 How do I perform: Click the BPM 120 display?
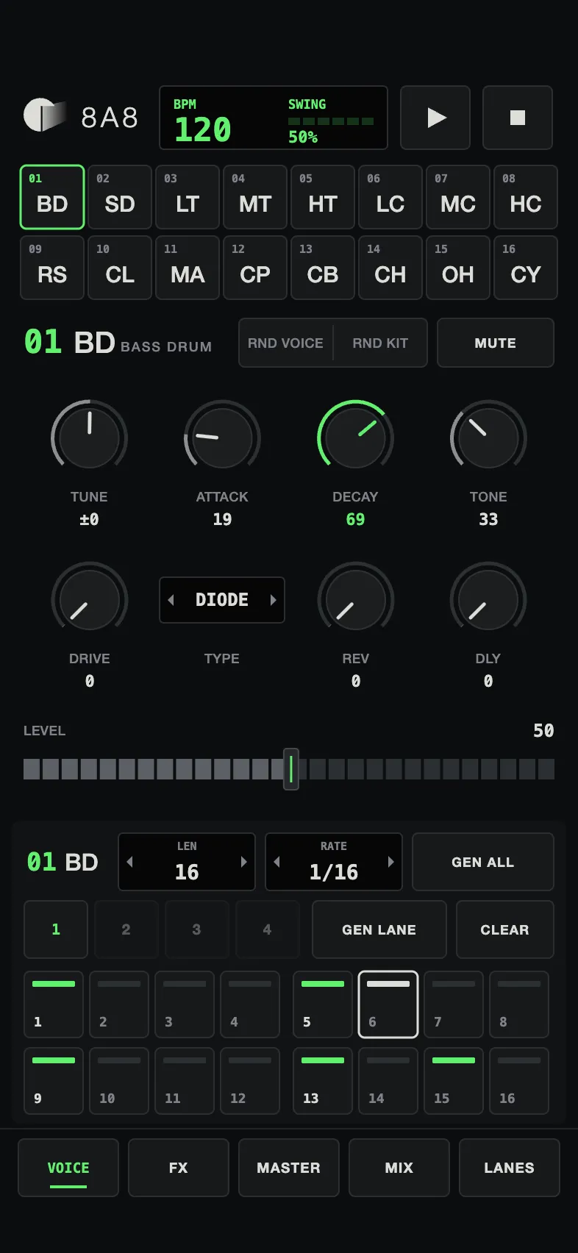tap(202, 121)
